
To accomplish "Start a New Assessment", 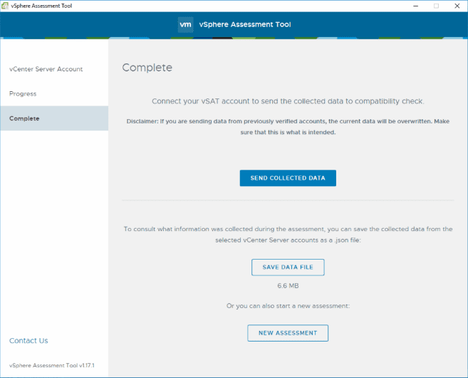I will (288, 333).
